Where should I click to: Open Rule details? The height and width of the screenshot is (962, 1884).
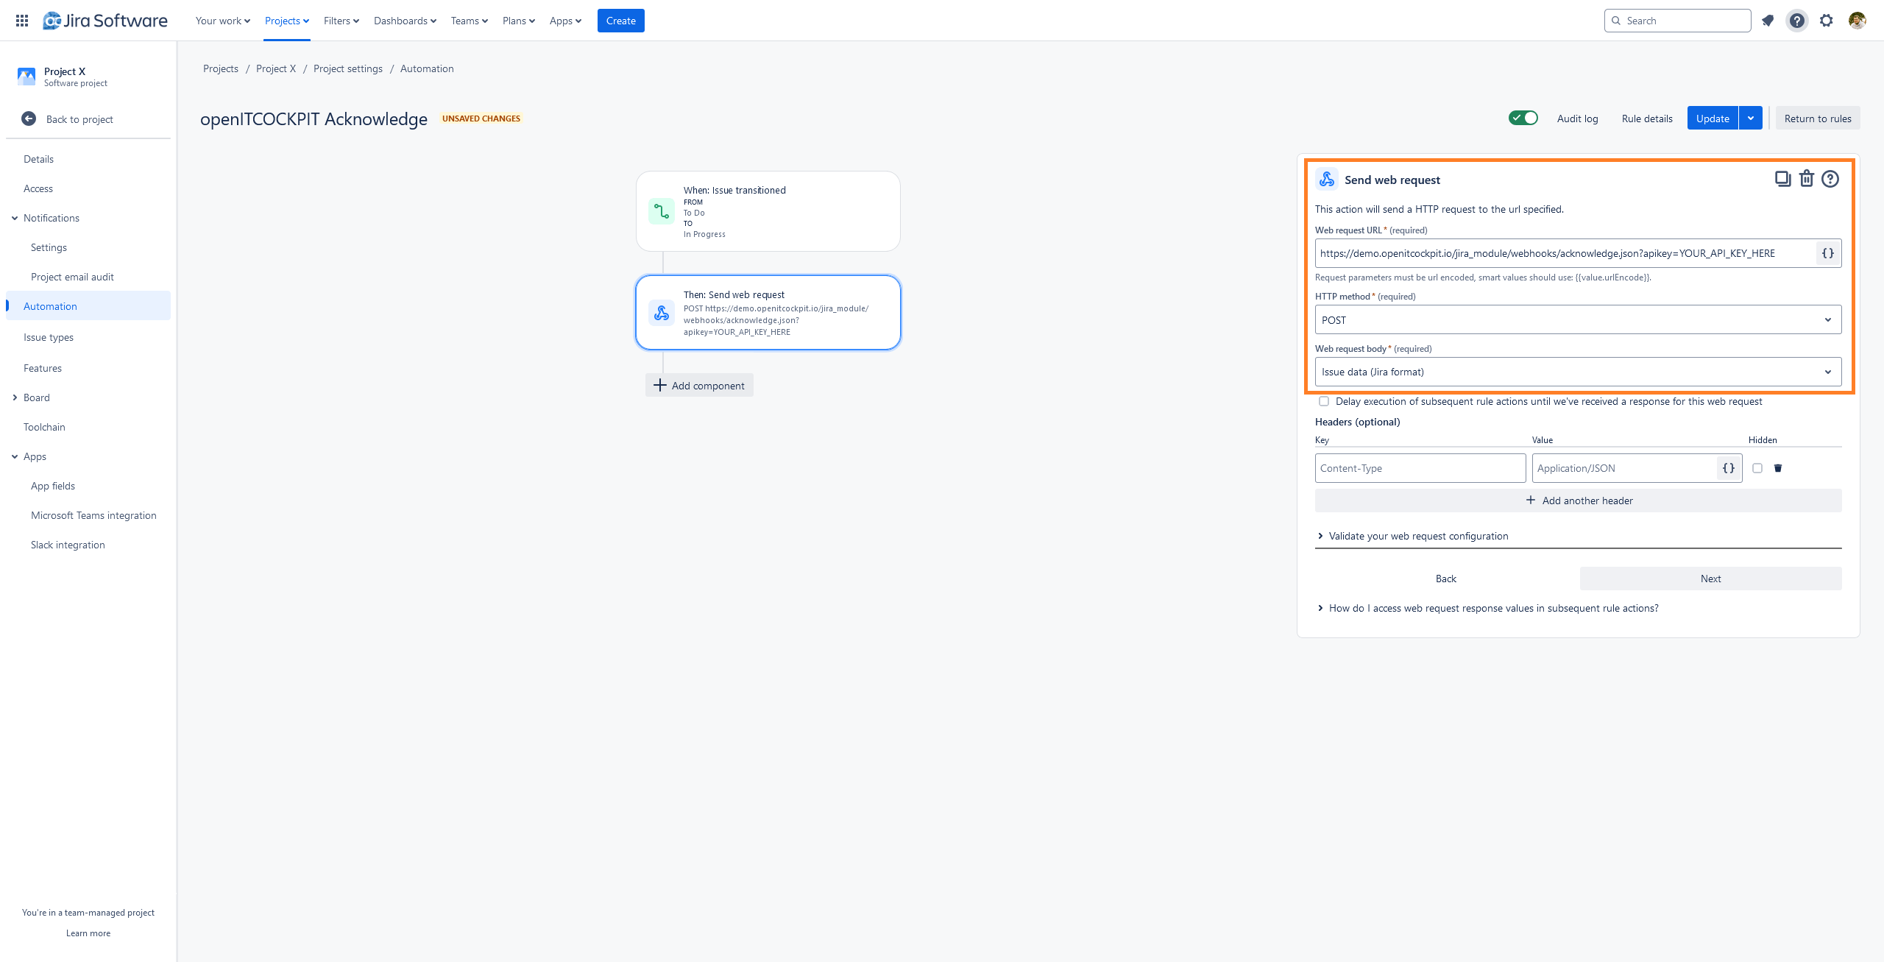[x=1647, y=118]
